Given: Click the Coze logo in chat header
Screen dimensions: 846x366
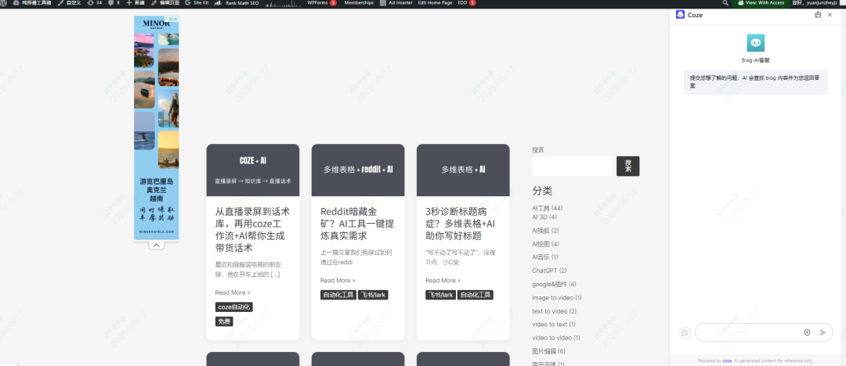Looking at the screenshot, I should pyautogui.click(x=680, y=15).
